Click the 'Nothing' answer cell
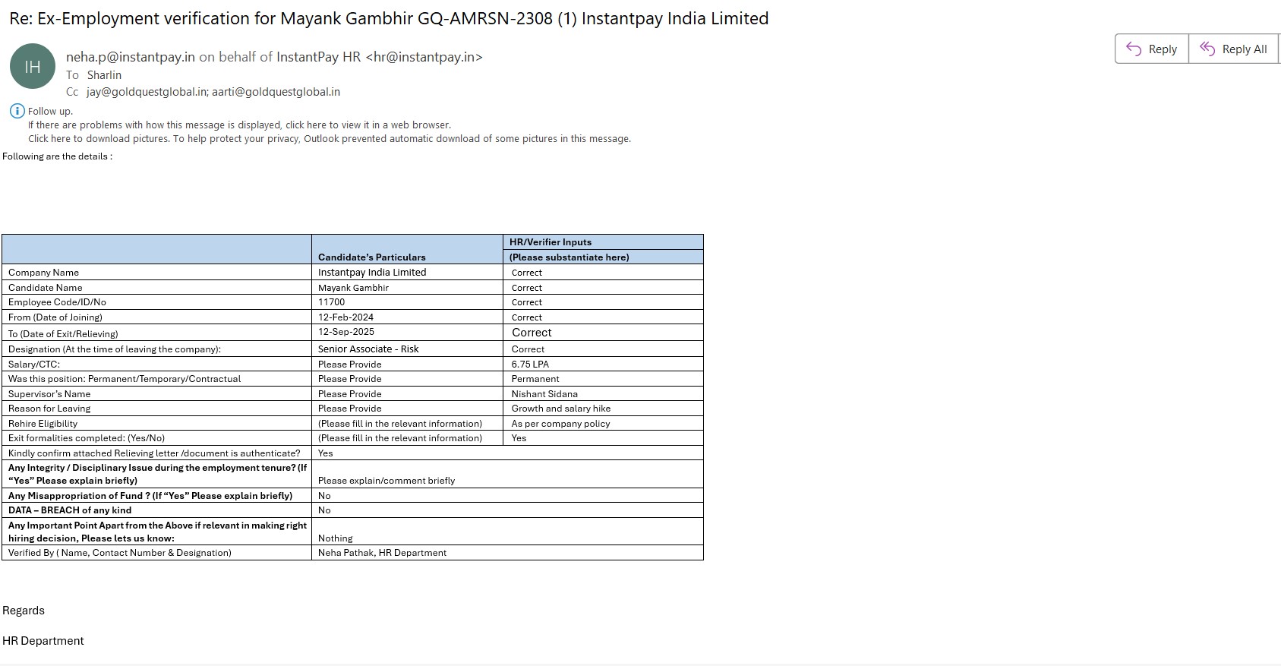 coord(336,538)
